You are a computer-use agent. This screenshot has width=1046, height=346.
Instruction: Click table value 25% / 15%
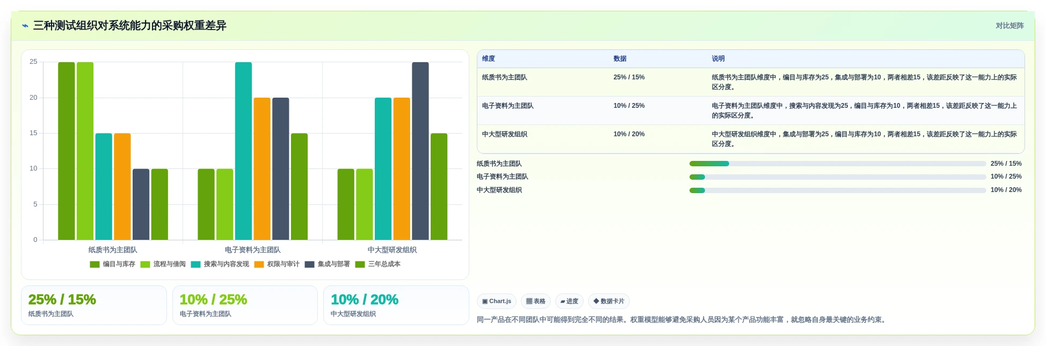629,78
